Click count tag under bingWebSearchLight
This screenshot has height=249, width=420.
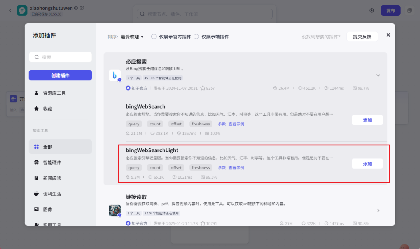point(155,167)
